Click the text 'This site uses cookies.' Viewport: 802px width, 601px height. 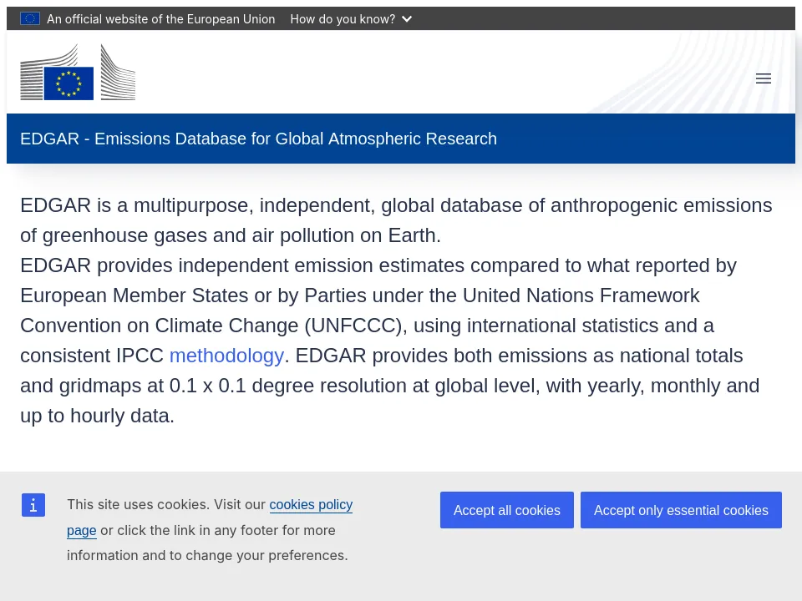tap(139, 504)
